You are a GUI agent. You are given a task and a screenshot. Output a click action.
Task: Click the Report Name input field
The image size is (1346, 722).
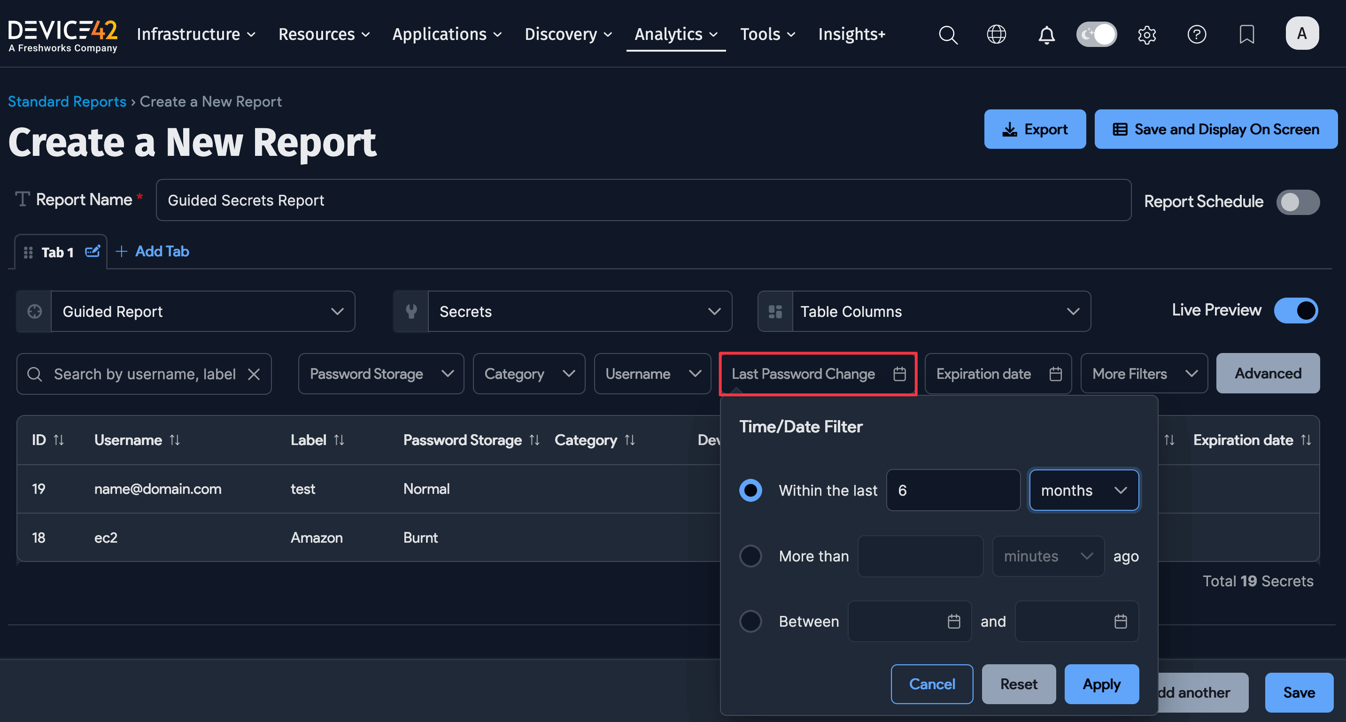pos(642,200)
